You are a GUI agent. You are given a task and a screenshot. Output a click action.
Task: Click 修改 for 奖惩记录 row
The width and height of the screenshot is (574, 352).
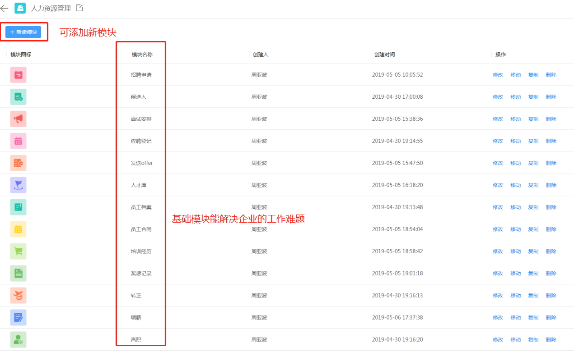[x=498, y=274]
